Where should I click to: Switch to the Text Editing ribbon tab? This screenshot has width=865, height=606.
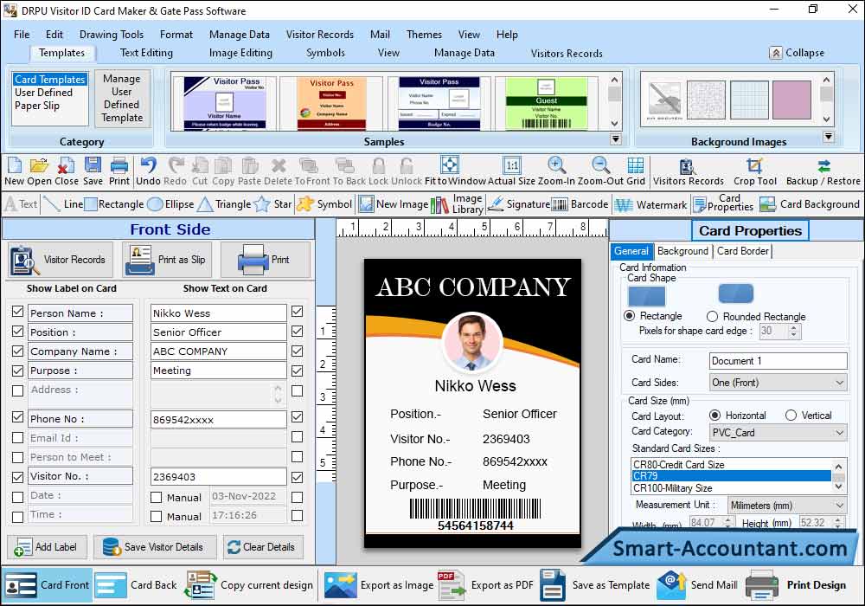pyautogui.click(x=146, y=53)
